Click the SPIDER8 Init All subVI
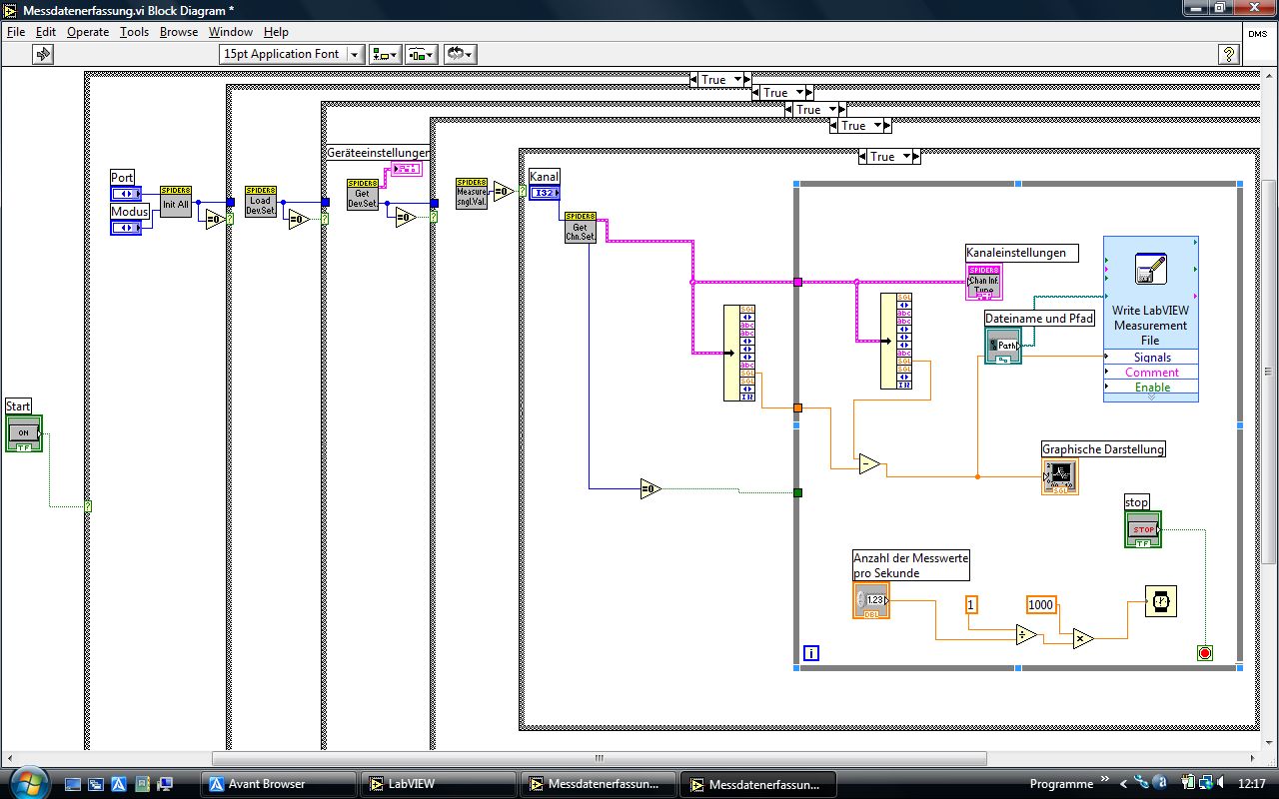 176,202
